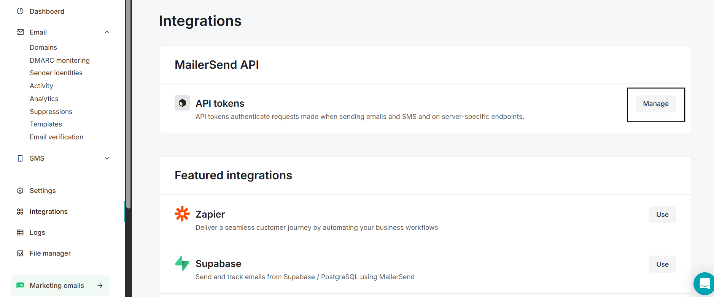View Analytics
The image size is (714, 297).
(44, 99)
